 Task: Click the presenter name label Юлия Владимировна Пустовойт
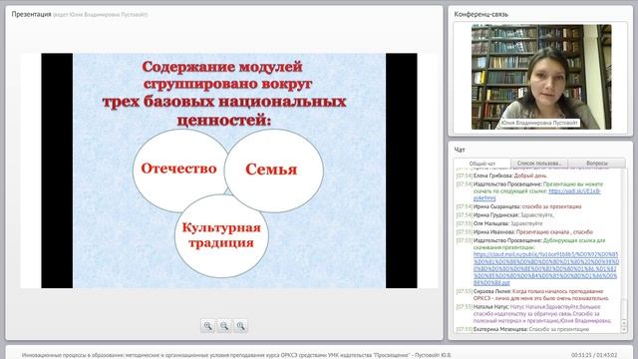tap(539, 123)
